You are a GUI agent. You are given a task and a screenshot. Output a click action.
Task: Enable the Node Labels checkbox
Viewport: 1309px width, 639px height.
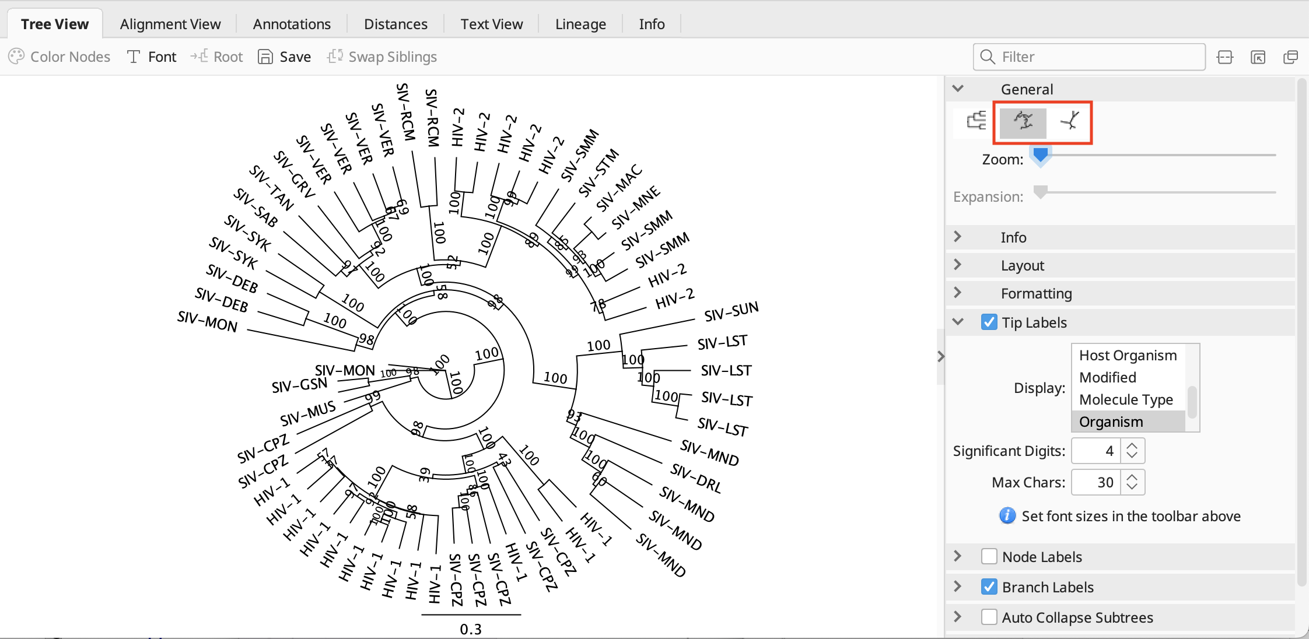tap(989, 557)
